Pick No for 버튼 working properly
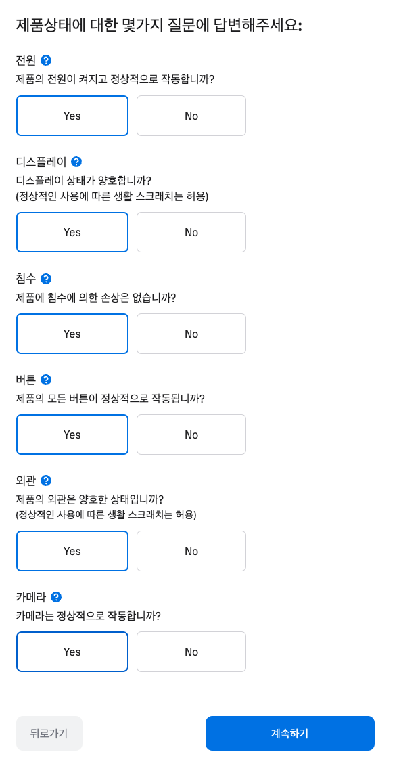Image resolution: width=399 pixels, height=779 pixels. coord(191,435)
